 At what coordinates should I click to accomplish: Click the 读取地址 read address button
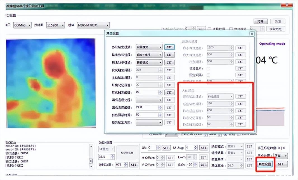click(276, 29)
